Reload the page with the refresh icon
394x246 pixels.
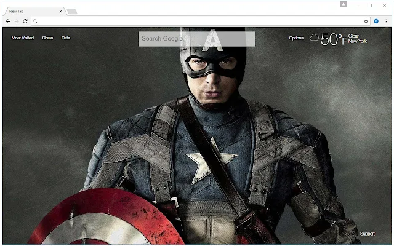(x=25, y=22)
